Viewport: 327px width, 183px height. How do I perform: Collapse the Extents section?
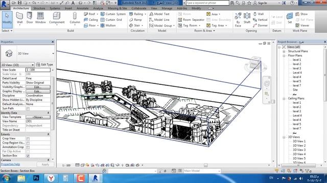(x=48, y=134)
